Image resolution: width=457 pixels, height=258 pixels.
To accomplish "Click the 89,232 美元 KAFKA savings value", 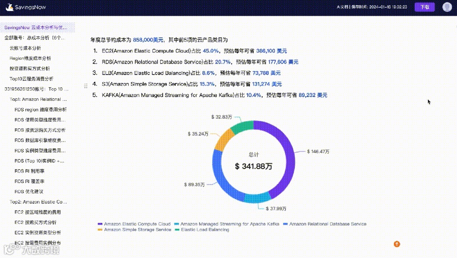I will point(313,95).
